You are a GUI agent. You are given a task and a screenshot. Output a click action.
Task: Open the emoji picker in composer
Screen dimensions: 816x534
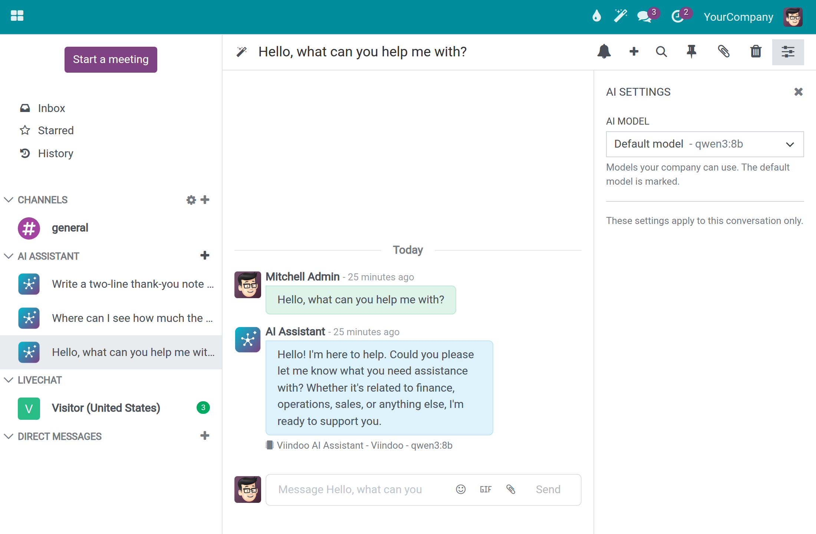pyautogui.click(x=461, y=489)
